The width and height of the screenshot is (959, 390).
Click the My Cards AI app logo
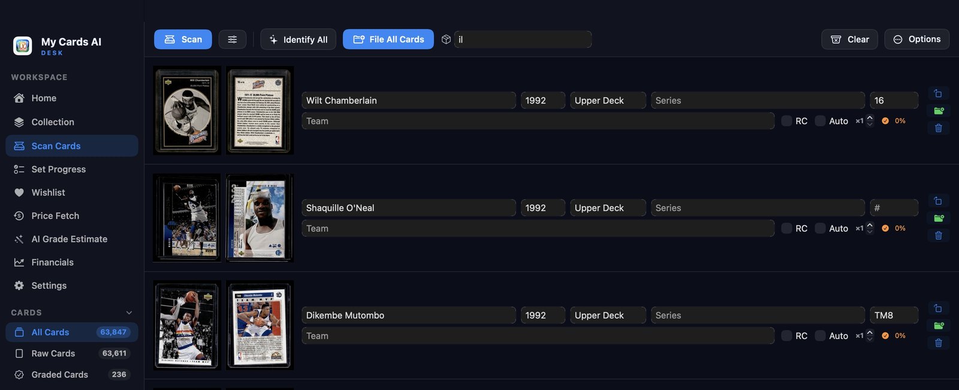23,46
